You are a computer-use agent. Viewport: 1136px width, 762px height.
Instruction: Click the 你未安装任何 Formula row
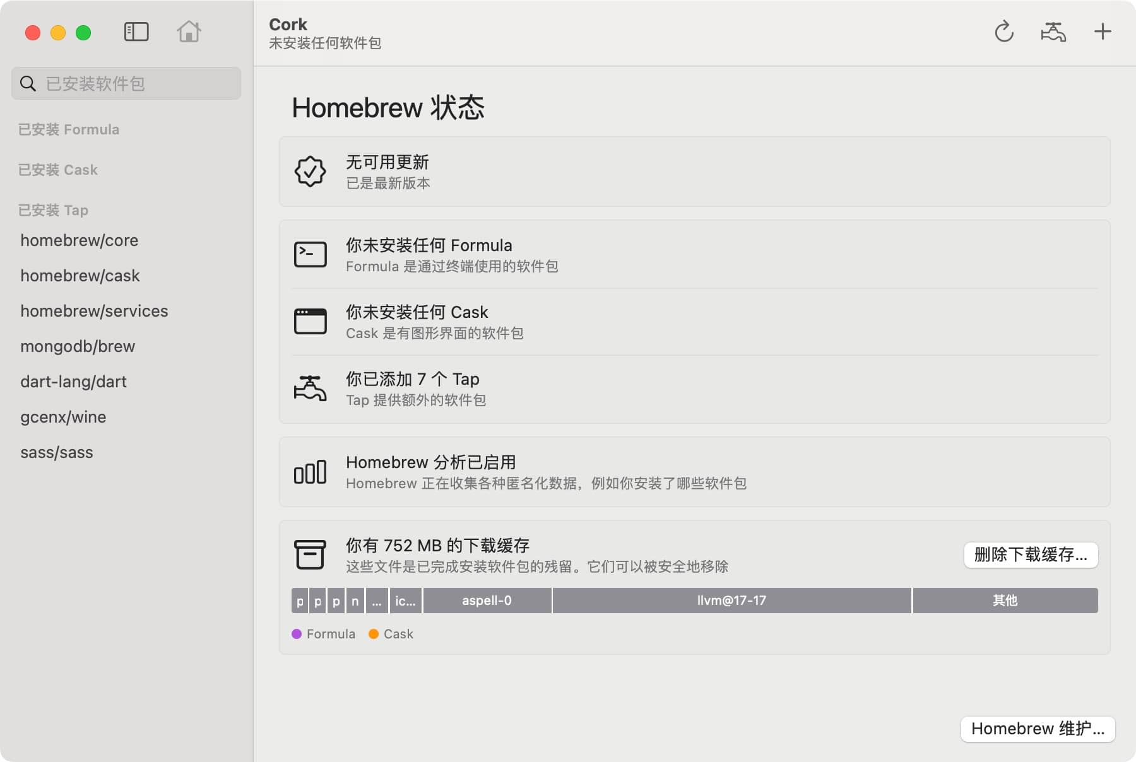point(694,254)
